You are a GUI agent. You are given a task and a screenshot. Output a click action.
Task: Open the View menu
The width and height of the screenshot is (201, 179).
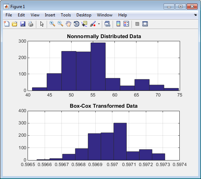(35, 15)
